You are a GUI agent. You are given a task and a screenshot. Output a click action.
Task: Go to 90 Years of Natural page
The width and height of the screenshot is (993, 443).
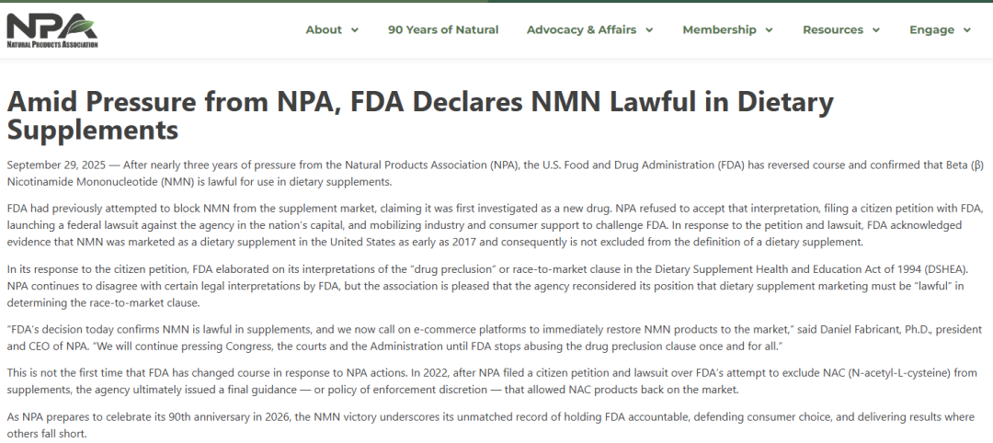443,29
